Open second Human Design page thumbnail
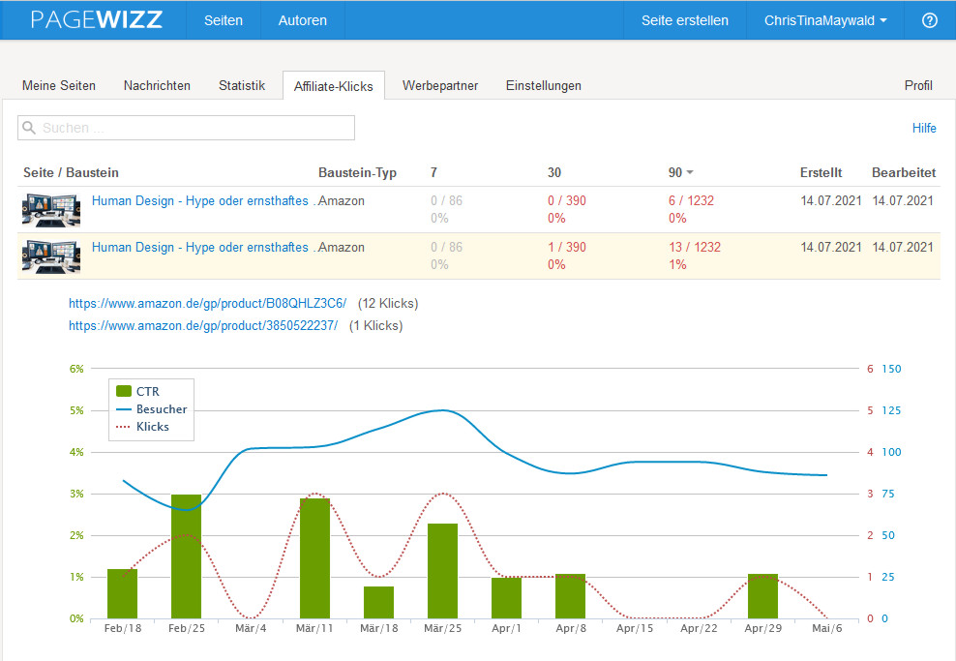 pyautogui.click(x=50, y=255)
